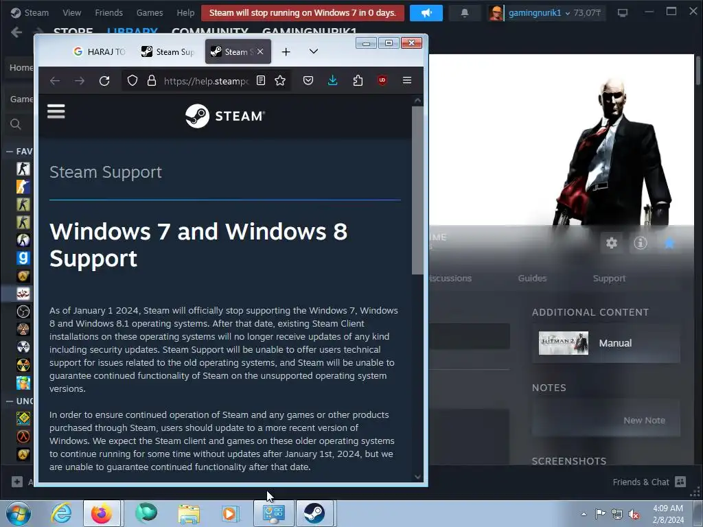Open a new browser tab
Viewport: 703px width, 527px height.
pos(286,52)
